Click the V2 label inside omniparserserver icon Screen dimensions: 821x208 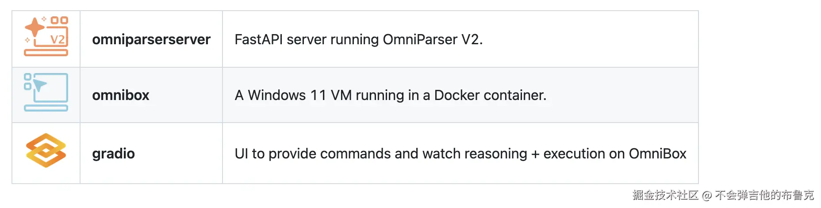pos(58,39)
